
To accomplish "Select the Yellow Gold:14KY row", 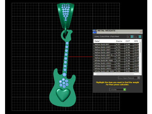I will click(x=116, y=50).
